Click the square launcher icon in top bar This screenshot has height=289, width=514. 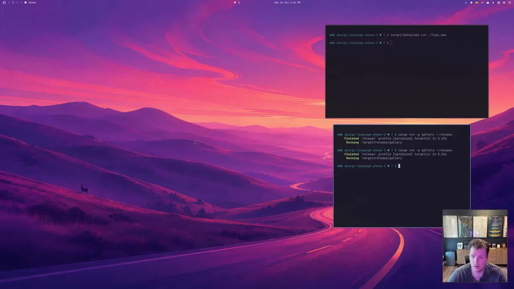[x=4, y=2]
